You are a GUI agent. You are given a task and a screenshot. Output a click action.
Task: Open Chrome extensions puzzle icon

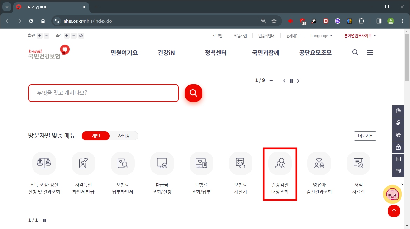coord(361,21)
